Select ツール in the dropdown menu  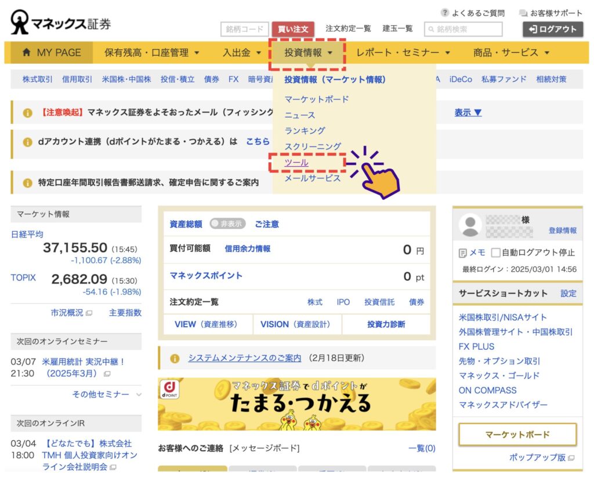(296, 162)
